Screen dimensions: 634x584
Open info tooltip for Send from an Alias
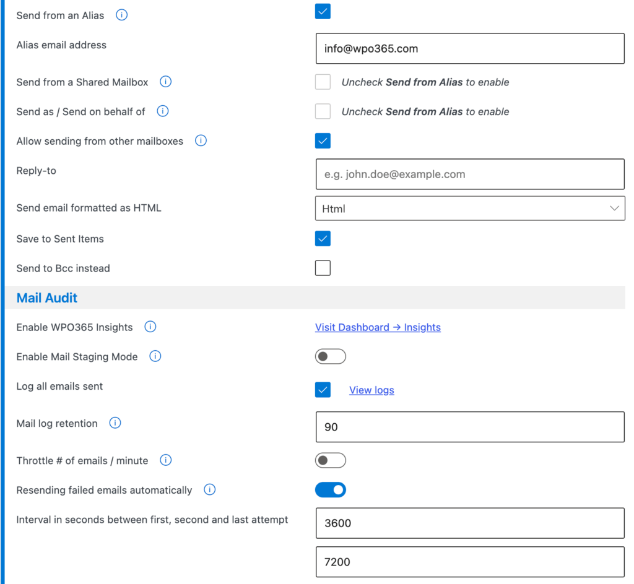click(122, 15)
